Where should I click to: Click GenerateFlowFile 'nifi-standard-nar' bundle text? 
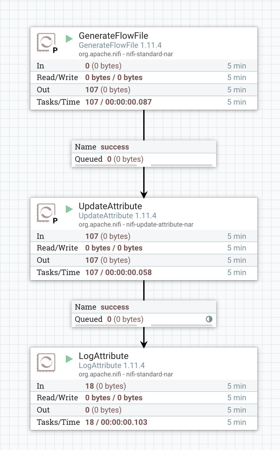click(x=150, y=54)
